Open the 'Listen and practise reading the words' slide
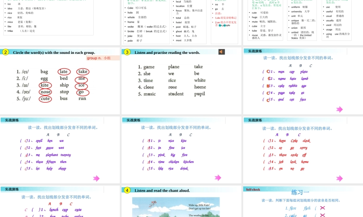The image size is (363, 217). click(x=181, y=81)
